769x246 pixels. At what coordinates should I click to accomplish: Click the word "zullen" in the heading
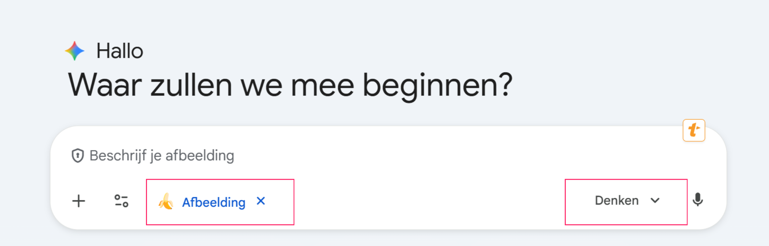pos(191,85)
